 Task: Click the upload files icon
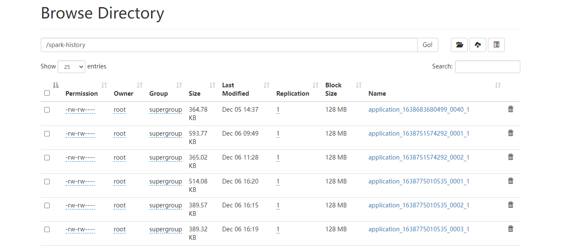478,45
